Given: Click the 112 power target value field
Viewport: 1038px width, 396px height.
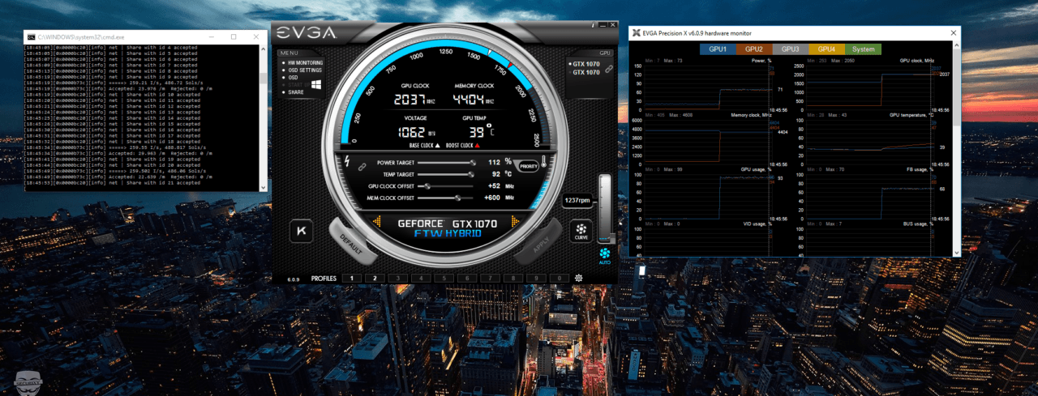Looking at the screenshot, I should pyautogui.click(x=495, y=162).
